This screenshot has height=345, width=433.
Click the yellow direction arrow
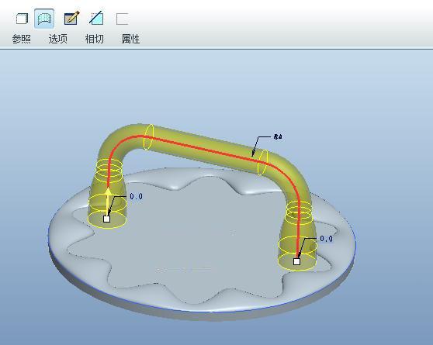(x=109, y=201)
